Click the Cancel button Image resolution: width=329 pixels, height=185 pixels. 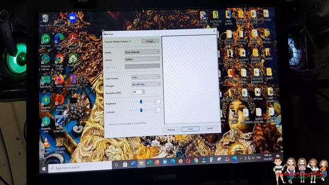click(209, 128)
